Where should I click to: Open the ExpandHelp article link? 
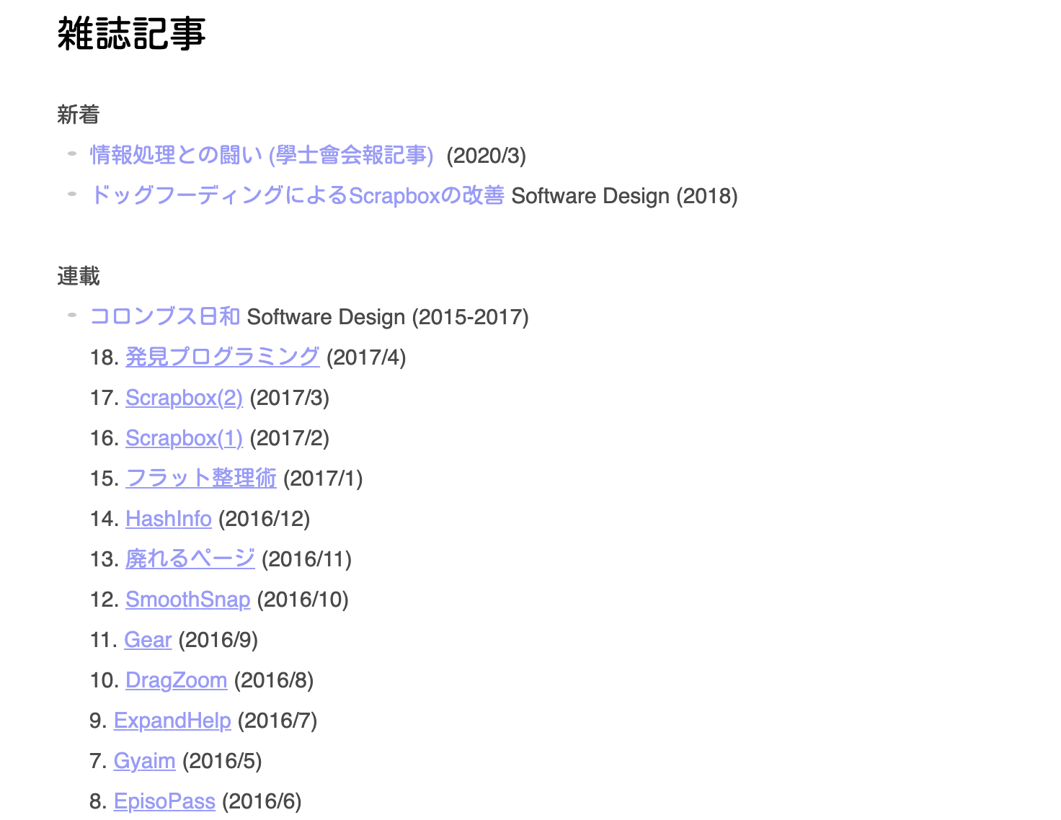pyautogui.click(x=172, y=721)
